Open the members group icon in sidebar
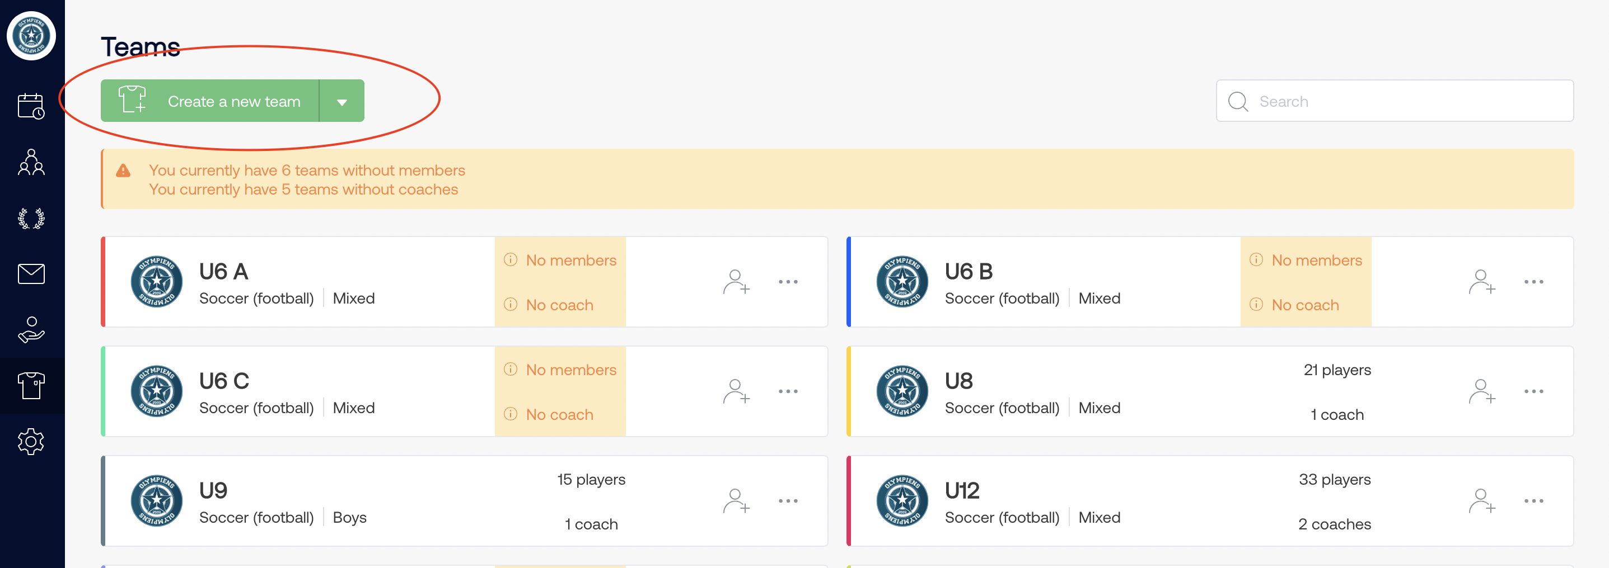Viewport: 1609px width, 568px height. (x=31, y=162)
